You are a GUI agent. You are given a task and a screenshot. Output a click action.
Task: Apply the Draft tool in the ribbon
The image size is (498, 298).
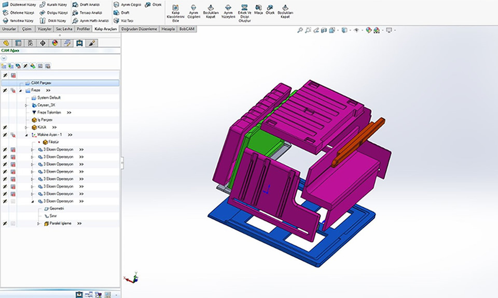click(x=121, y=12)
